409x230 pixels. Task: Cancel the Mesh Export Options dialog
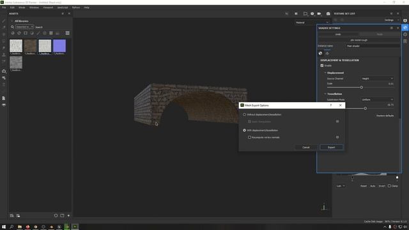click(x=305, y=148)
